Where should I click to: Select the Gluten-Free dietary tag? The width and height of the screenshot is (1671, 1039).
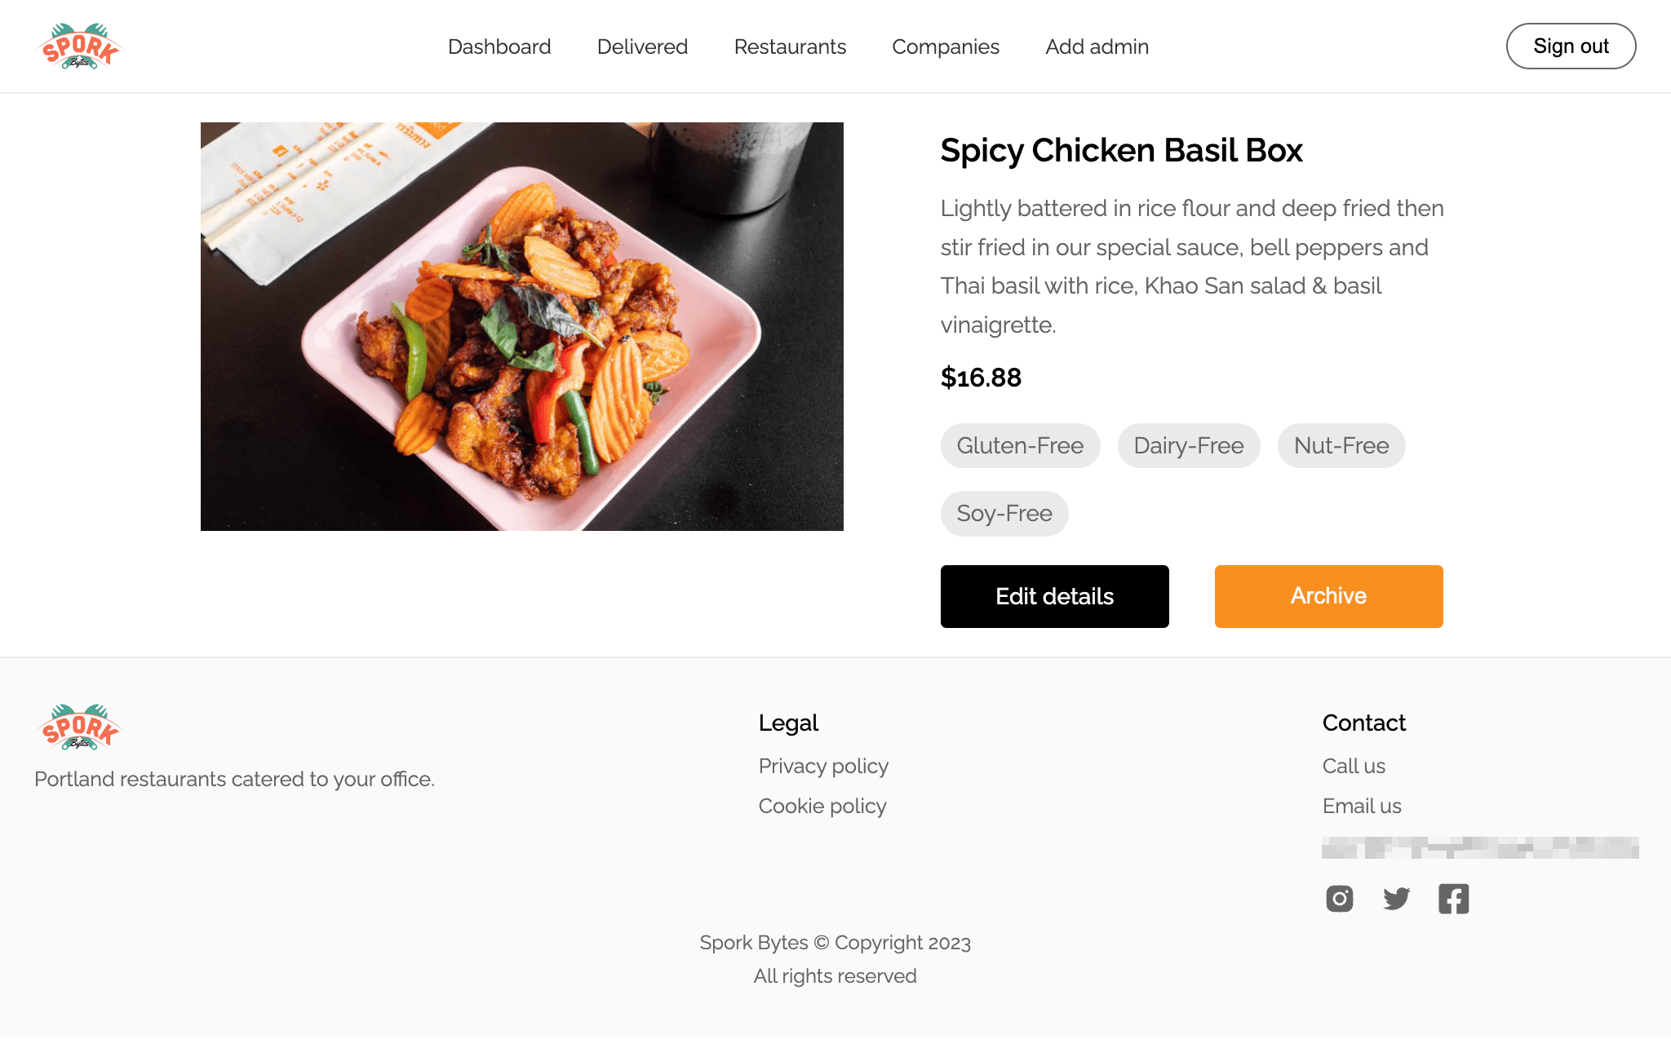click(x=1020, y=445)
